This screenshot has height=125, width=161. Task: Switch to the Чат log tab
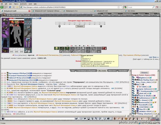coord(73,71)
